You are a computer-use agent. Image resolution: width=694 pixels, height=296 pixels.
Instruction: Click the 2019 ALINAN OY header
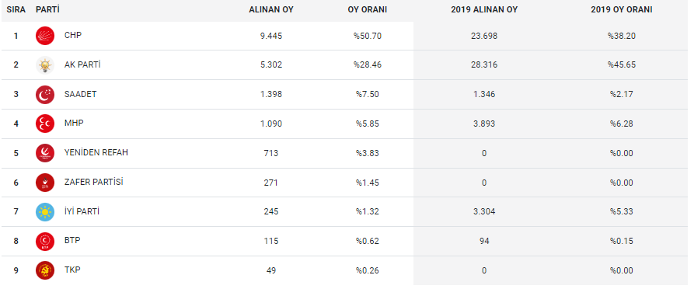click(484, 10)
